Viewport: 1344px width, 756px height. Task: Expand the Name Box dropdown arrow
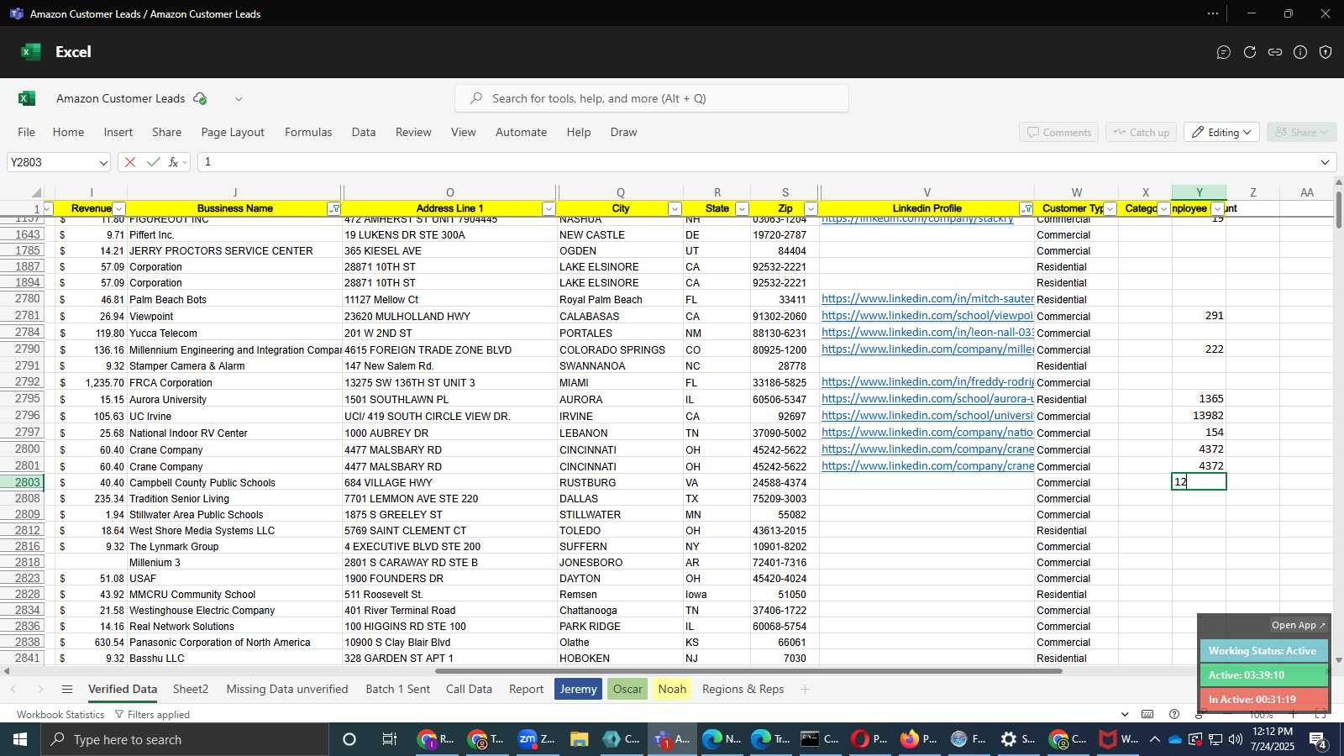pyautogui.click(x=103, y=162)
